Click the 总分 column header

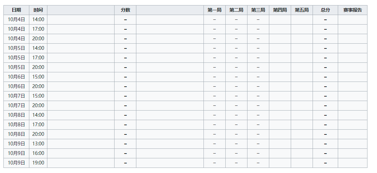[325, 10]
